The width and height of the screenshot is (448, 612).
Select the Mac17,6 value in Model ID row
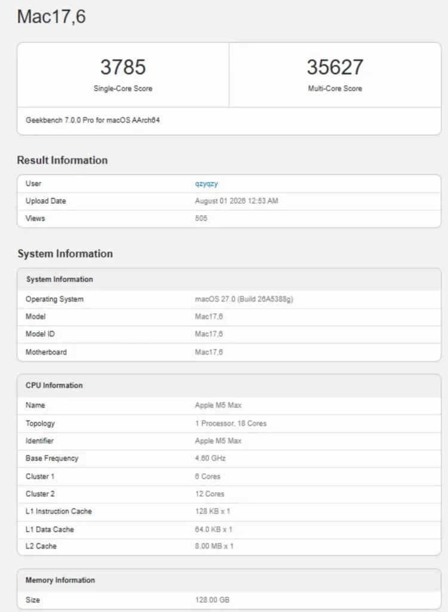(209, 334)
